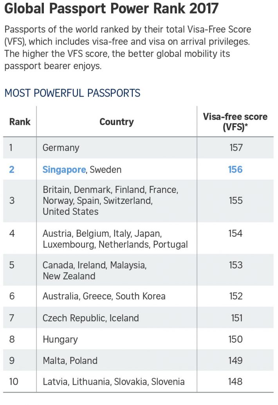Click the Visa-free score (VFS) column header
Image resolution: width=278 pixels, height=405 pixels.
235,122
